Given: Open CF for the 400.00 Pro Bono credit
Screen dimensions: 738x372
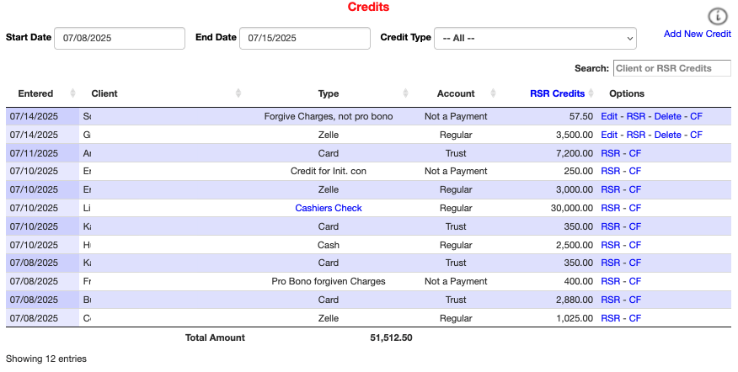Looking at the screenshot, I should tap(635, 281).
